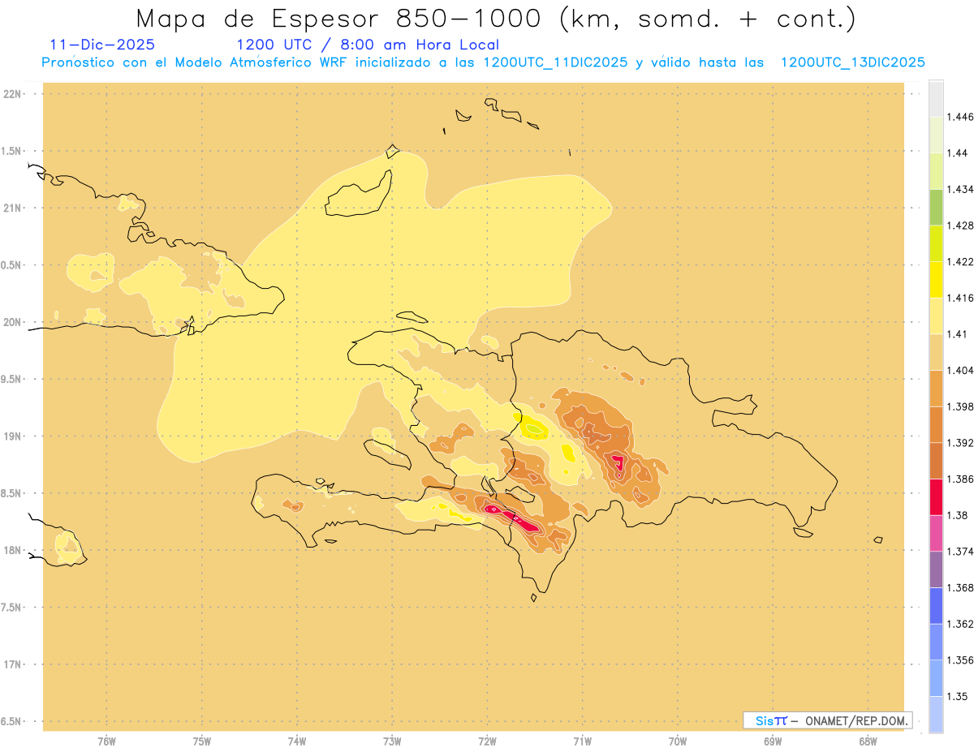The height and width of the screenshot is (752, 974).
Task: Click the '19N' latitude label
Action: coord(12,436)
